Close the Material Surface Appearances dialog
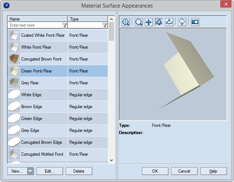The height and width of the screenshot is (182, 234). pyautogui.click(x=226, y=4)
